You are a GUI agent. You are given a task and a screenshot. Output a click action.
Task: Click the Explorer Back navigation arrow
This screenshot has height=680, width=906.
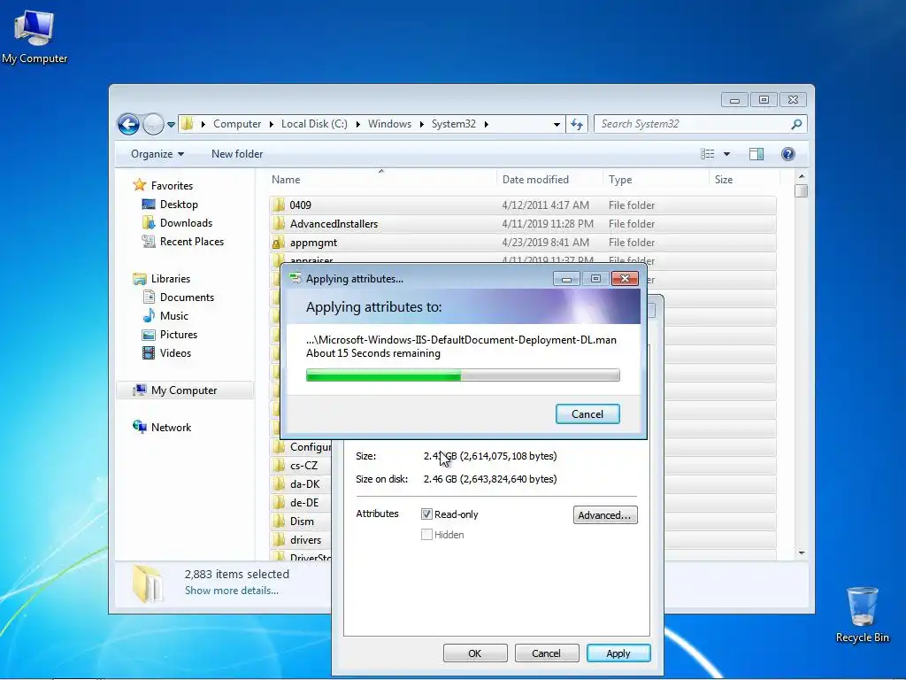[x=128, y=124]
